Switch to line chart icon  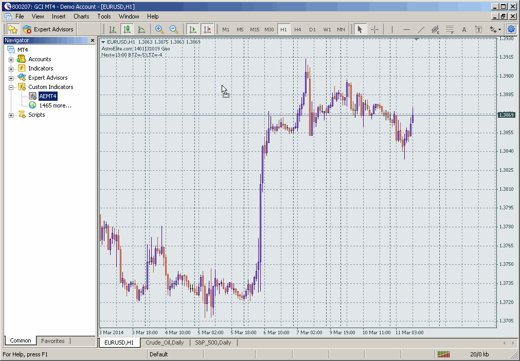pyautogui.click(x=141, y=29)
